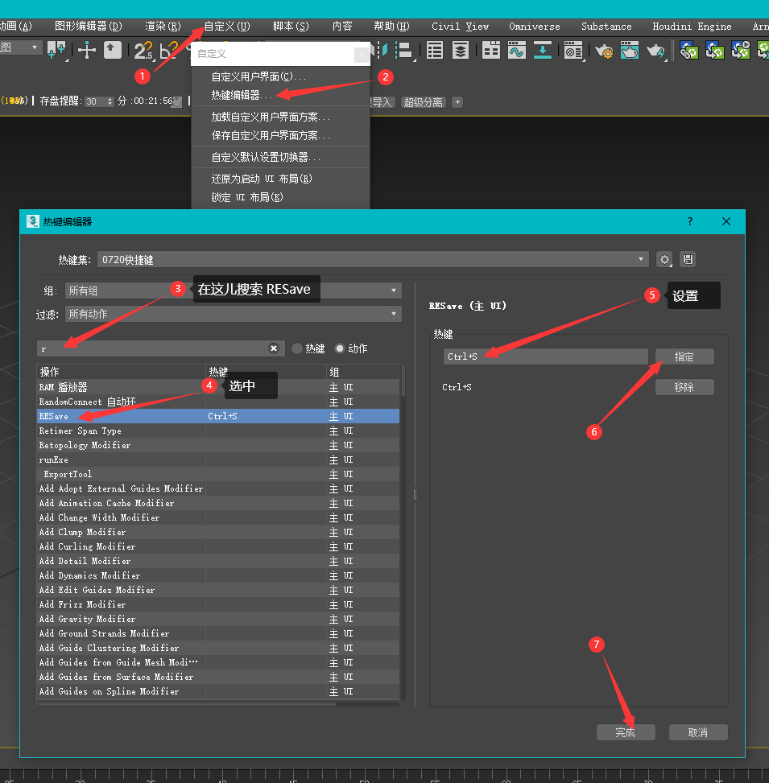Click the save hotkey set floppy icon
Screen dimensions: 769x783
[688, 260]
